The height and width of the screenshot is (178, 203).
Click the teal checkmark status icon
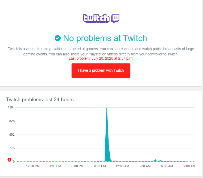click(57, 38)
